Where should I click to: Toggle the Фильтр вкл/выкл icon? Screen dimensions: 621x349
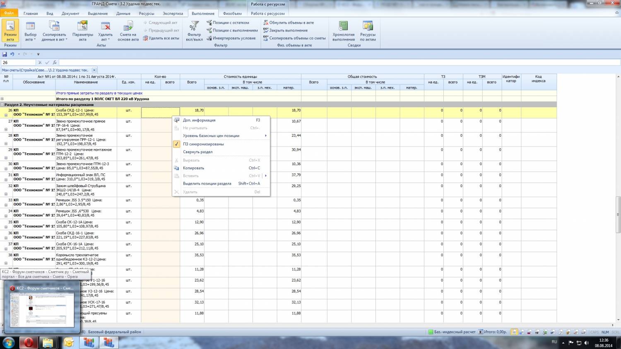point(194,31)
